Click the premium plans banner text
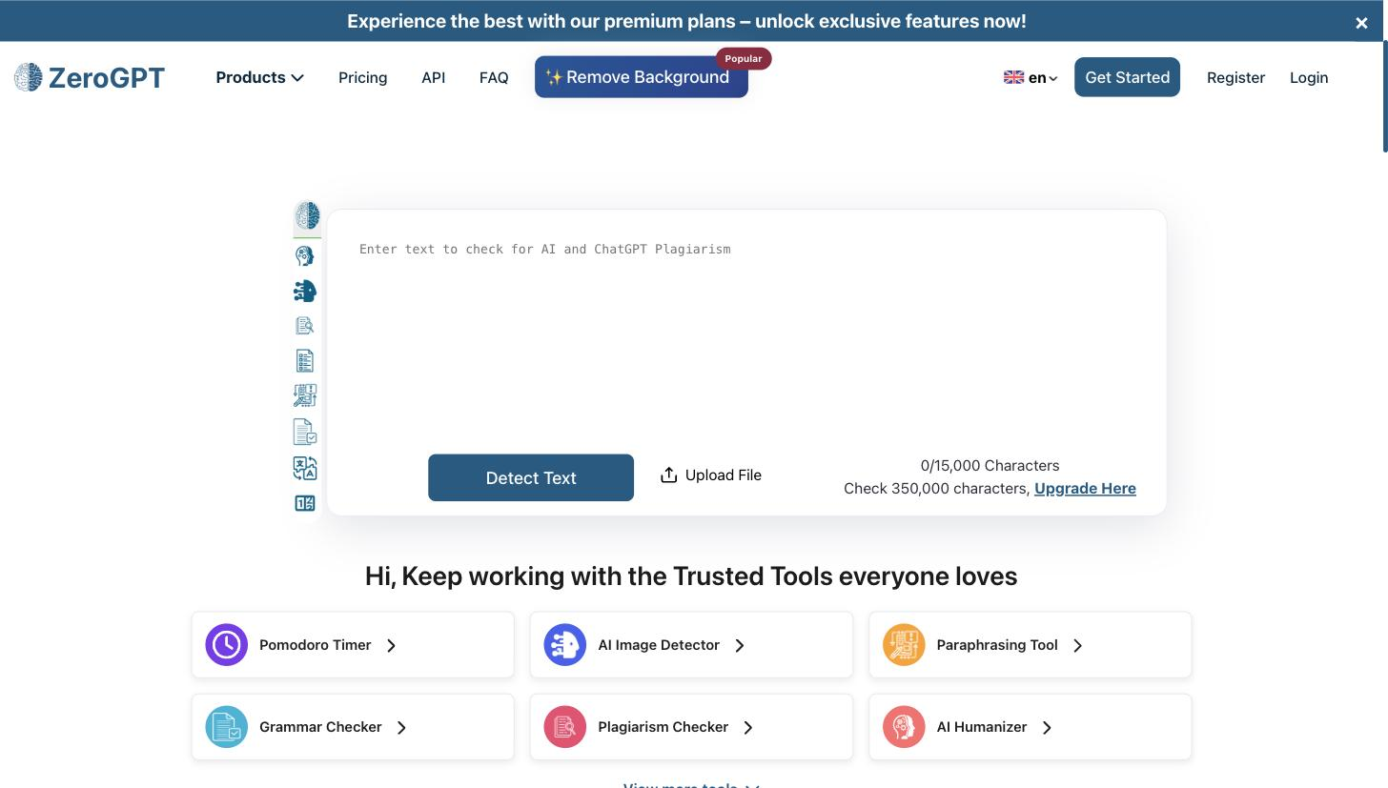Screen dimensions: 1388x788 tap(686, 21)
